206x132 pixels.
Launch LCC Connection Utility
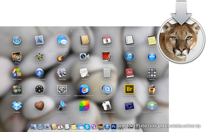[107, 106]
